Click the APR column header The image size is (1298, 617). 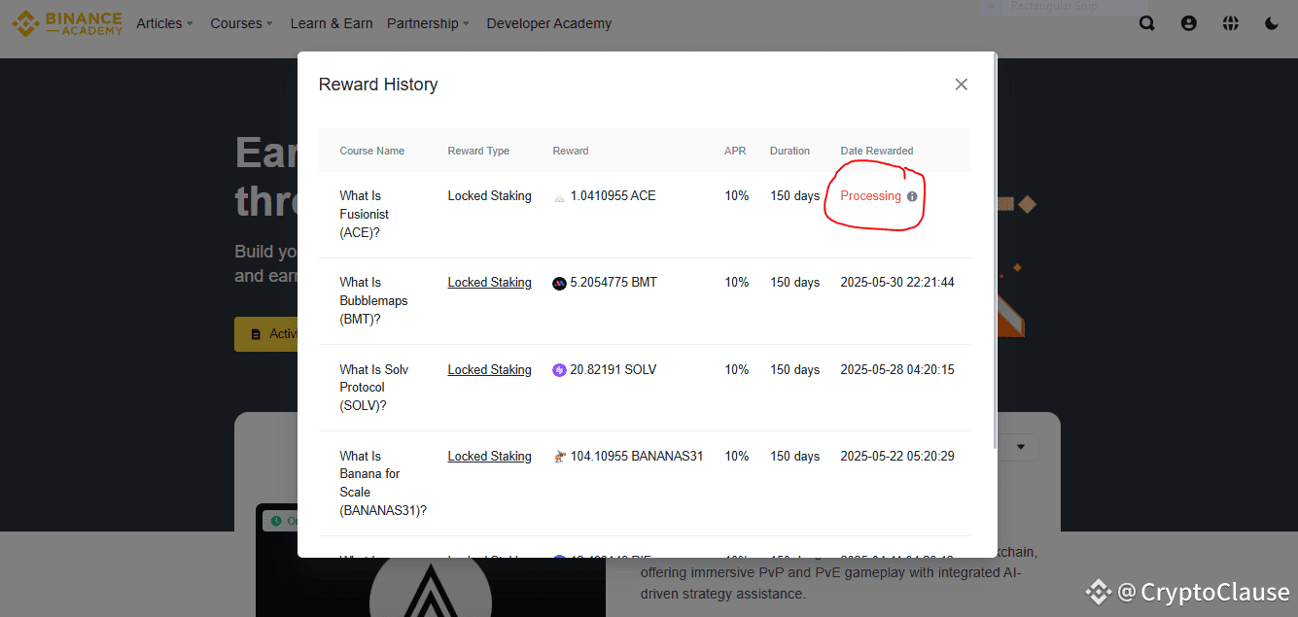(x=735, y=151)
